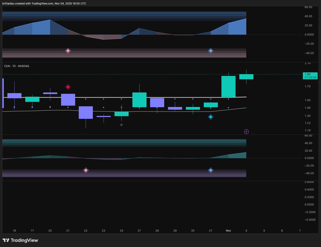Click the header text mentioning TradingView.com

[44, 3]
